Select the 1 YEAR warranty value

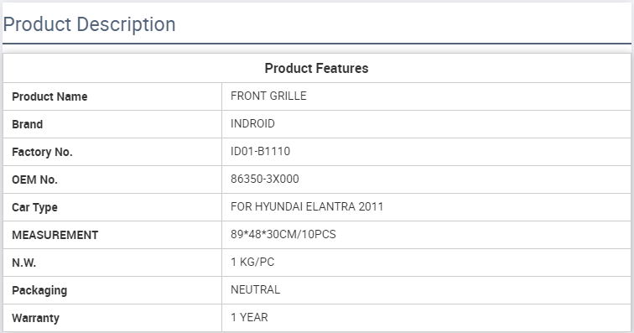pyautogui.click(x=249, y=317)
